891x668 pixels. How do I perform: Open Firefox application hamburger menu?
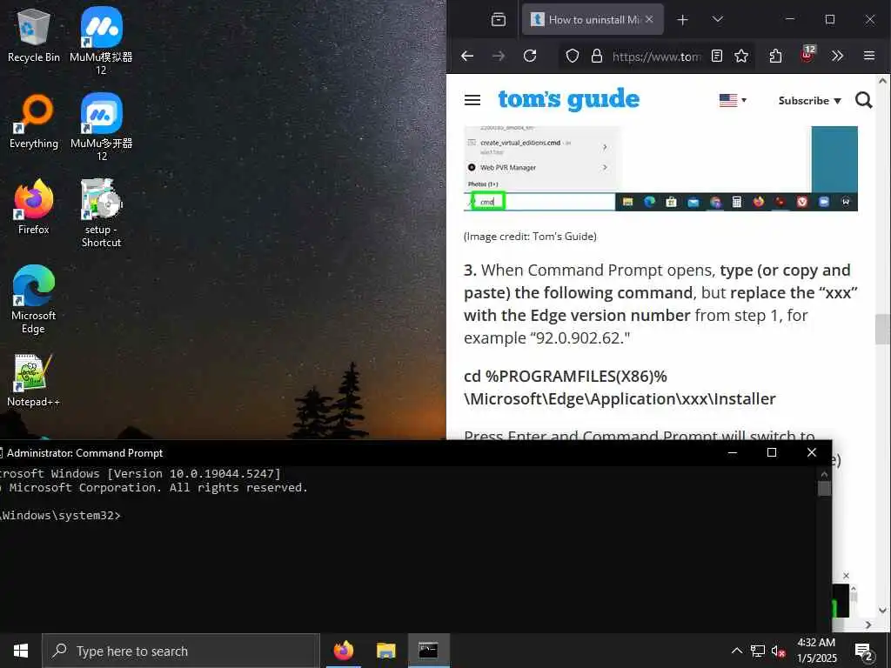(869, 56)
